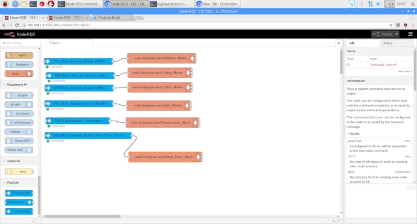Image resolution: width=417 pixels, height=224 pixels.
Task: Click the add new flow plus icon
Action: [339, 43]
